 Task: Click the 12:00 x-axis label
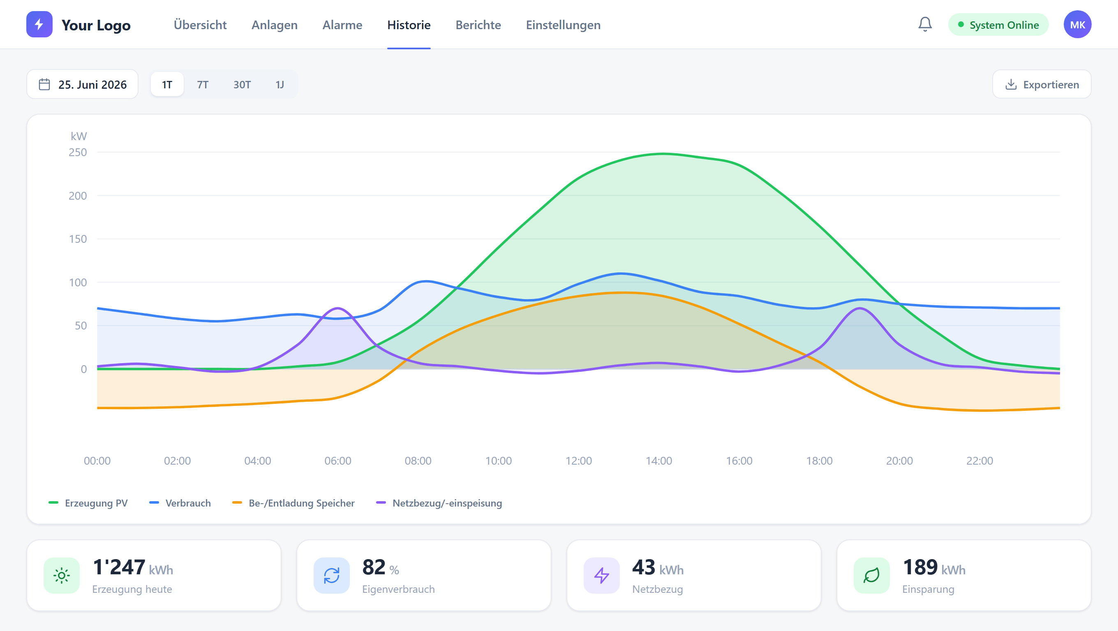[x=579, y=461]
